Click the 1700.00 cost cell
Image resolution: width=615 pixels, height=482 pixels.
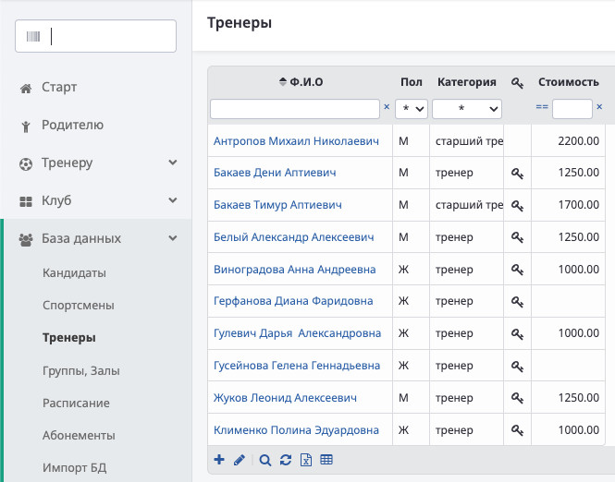[569, 205]
